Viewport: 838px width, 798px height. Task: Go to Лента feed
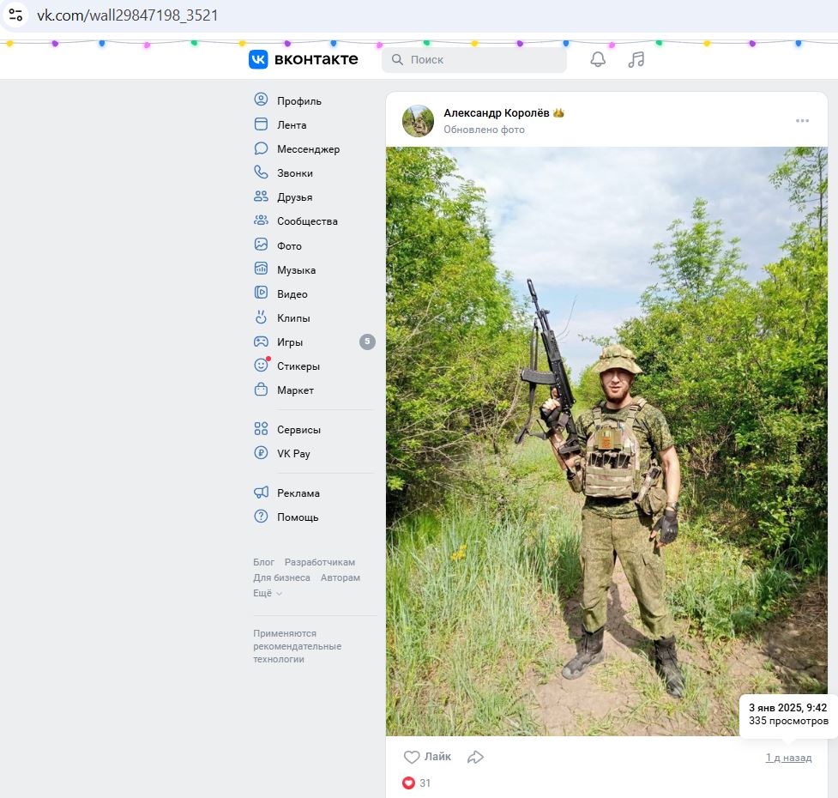coord(292,125)
